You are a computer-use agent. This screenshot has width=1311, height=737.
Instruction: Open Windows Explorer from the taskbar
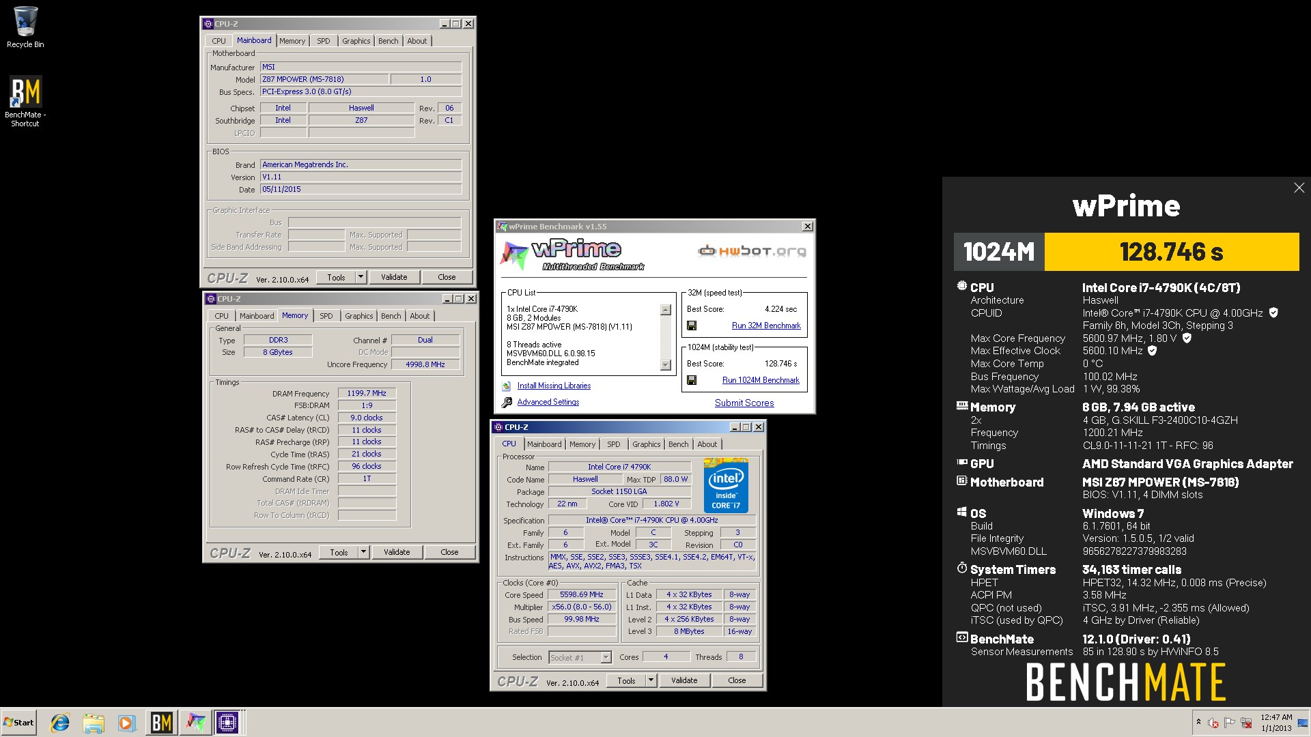tap(94, 723)
